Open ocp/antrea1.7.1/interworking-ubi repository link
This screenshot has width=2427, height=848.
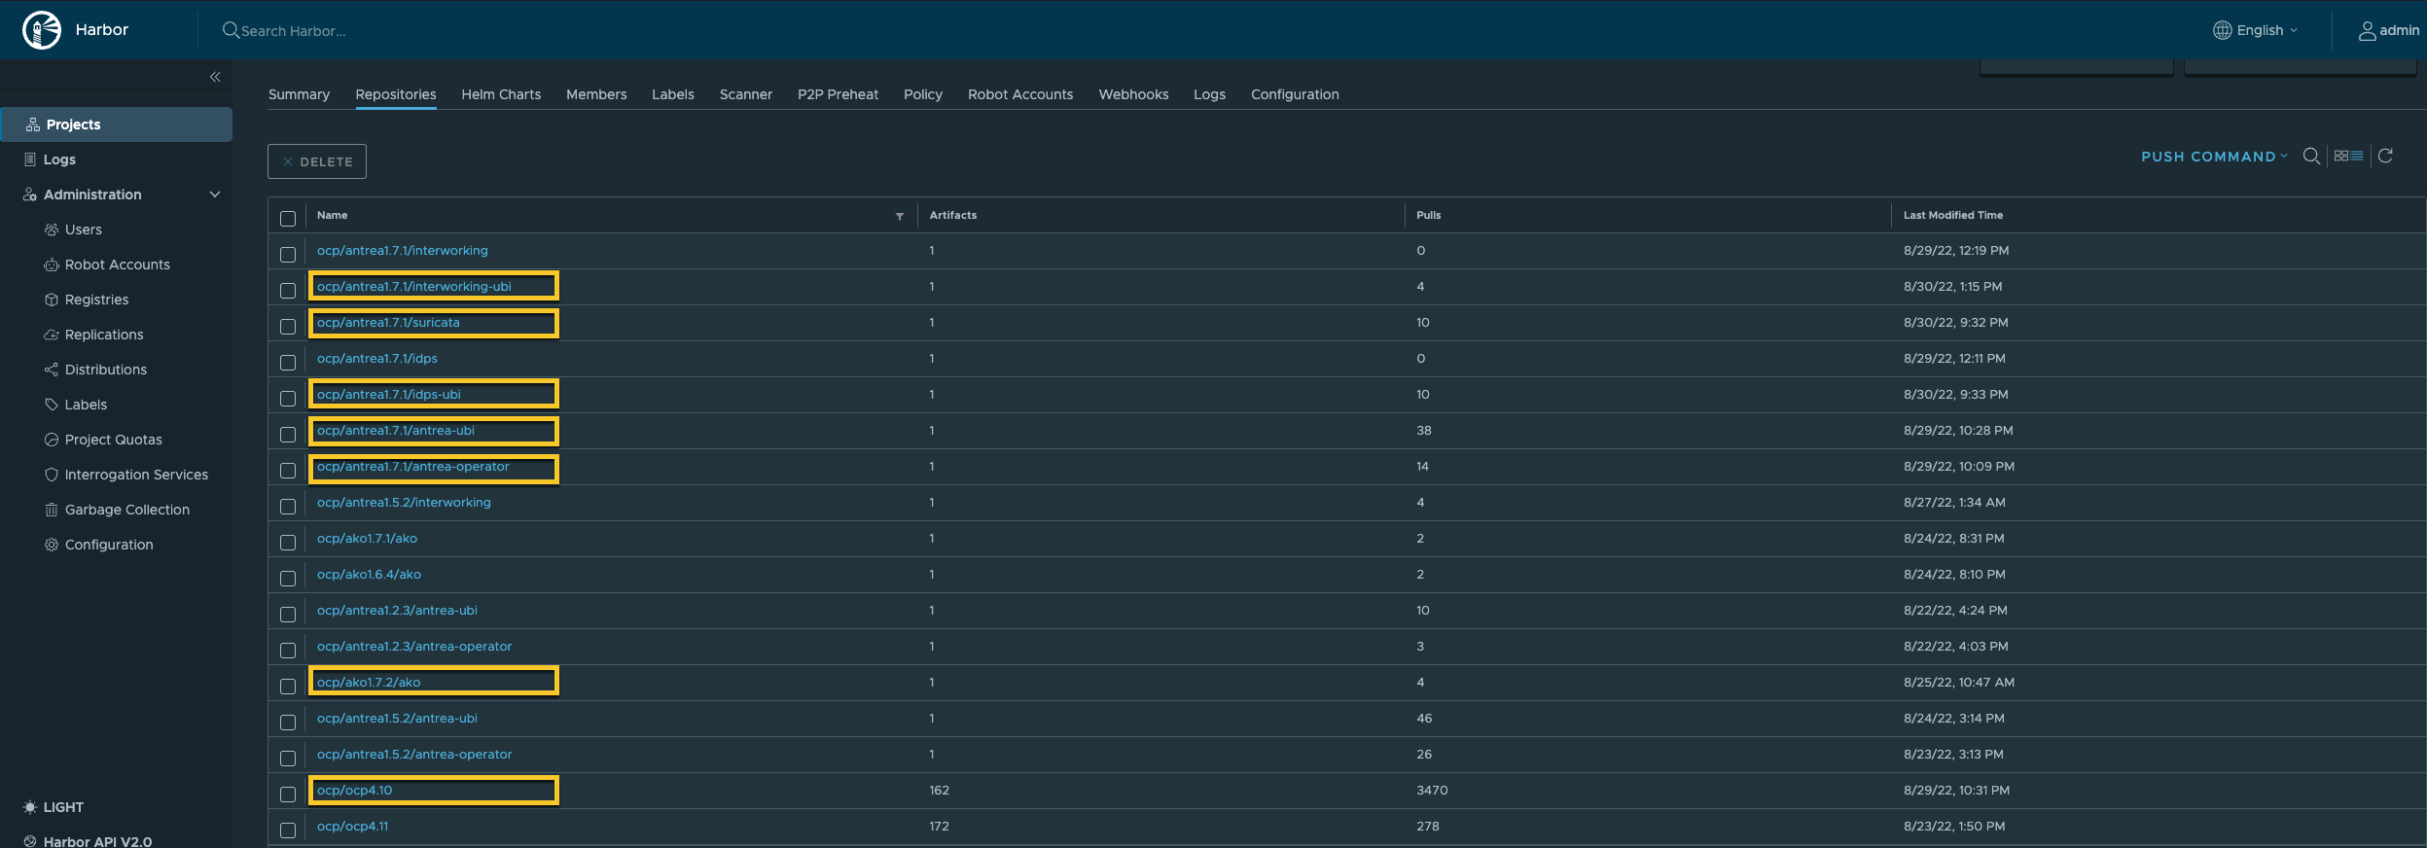[x=414, y=286]
